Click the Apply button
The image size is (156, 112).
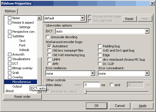[x=143, y=106]
